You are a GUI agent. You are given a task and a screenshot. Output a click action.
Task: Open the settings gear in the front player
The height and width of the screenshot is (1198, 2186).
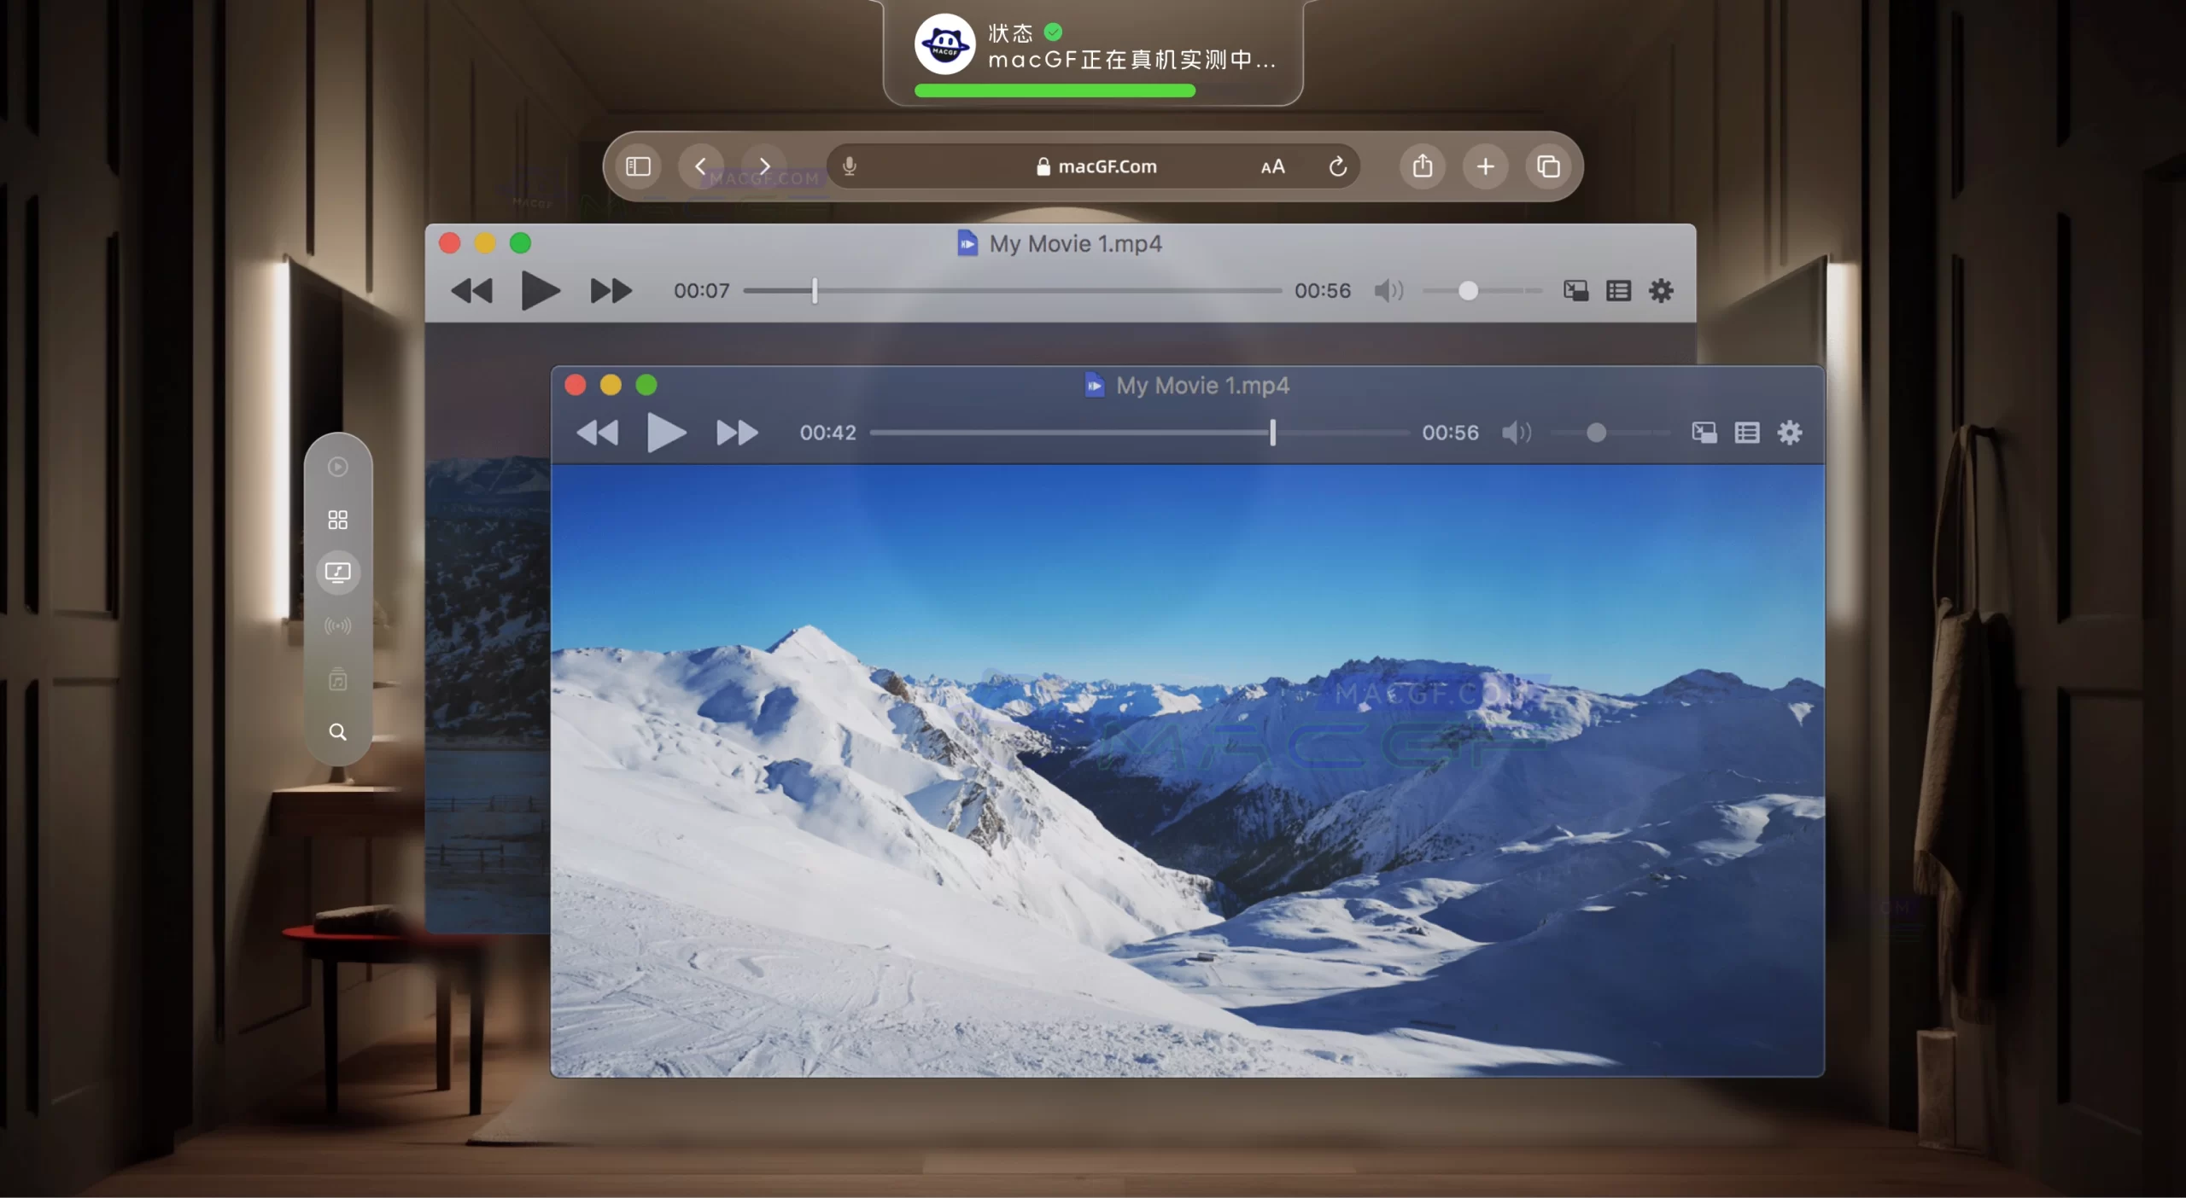click(x=1789, y=433)
